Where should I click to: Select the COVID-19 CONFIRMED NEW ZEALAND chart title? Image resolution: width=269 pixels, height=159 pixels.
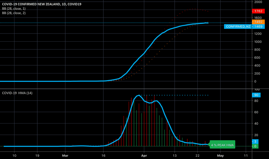coord(42,4)
